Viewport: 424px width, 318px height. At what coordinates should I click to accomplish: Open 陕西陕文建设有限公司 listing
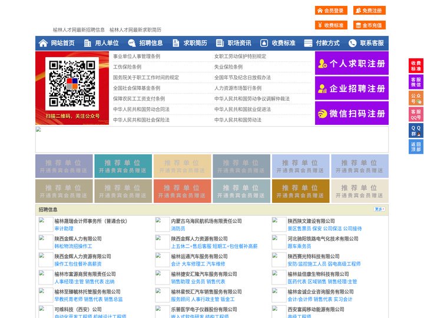(312, 221)
